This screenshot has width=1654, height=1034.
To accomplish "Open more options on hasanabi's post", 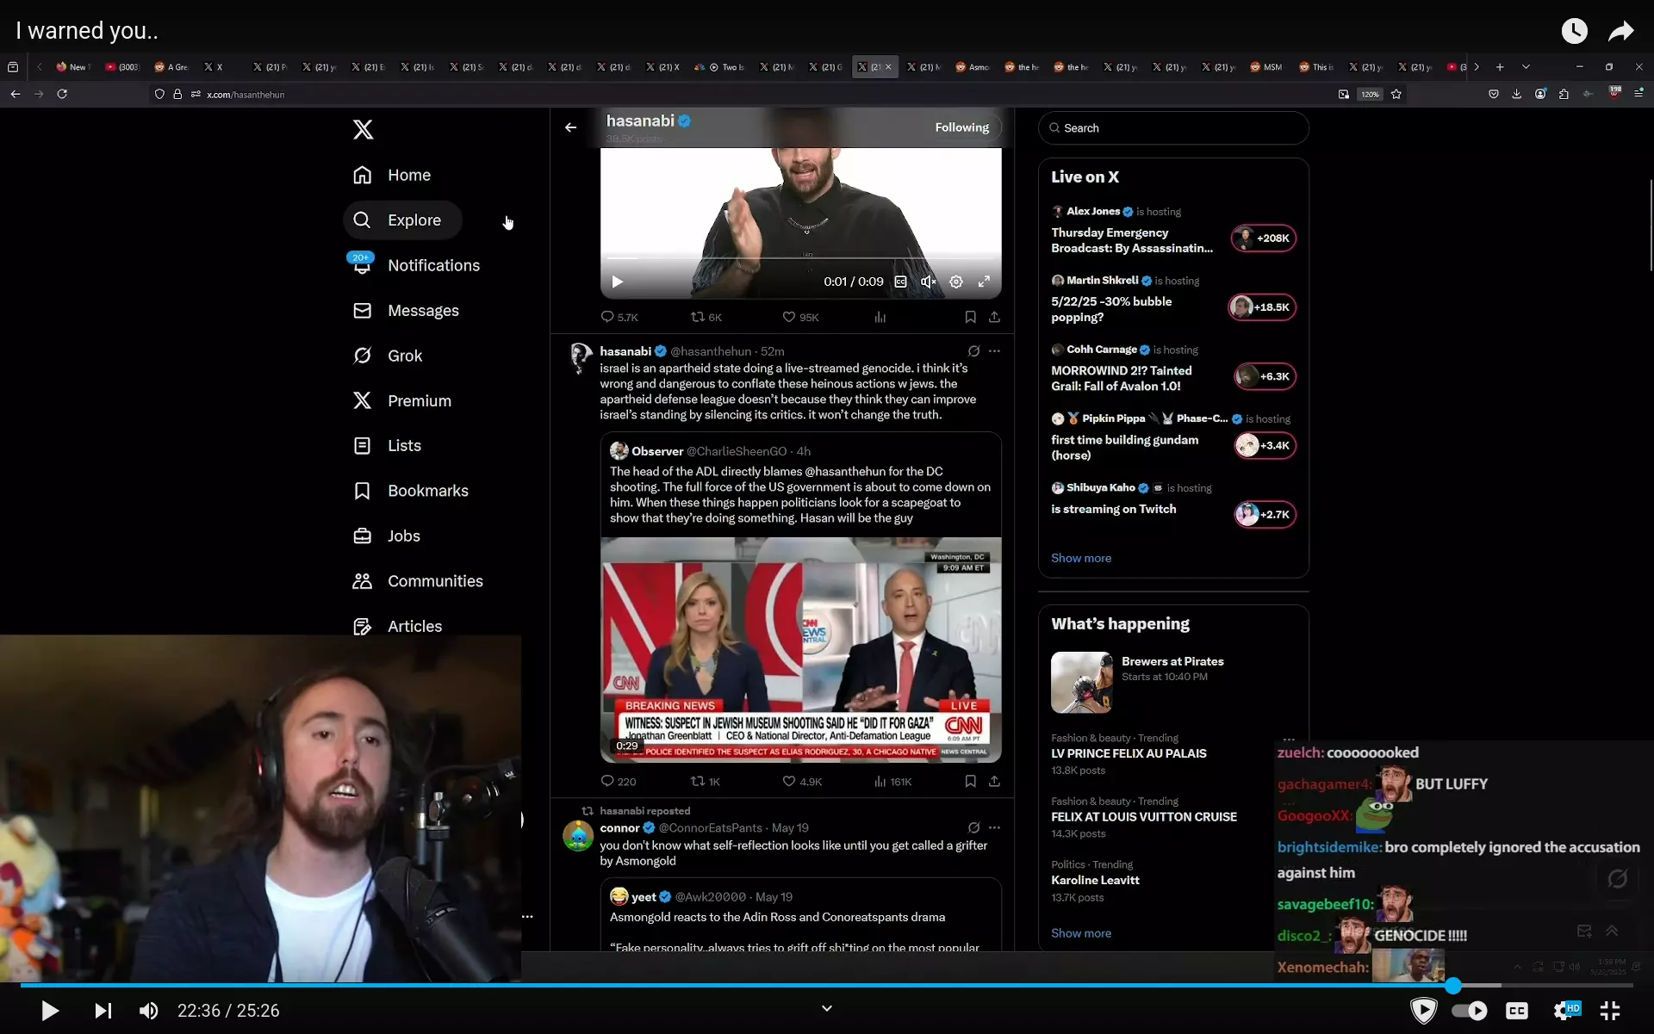I will pos(994,350).
